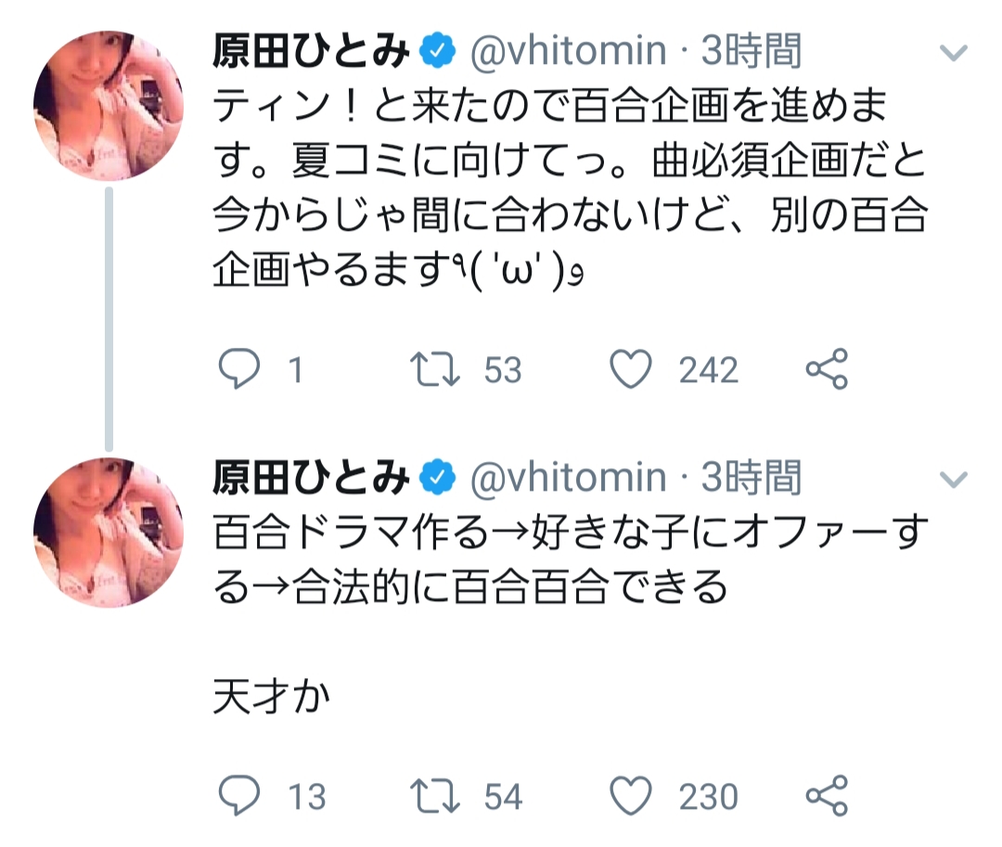Expand the bottom tweet's chevron options menu
The image size is (1002, 847).
pos(953,480)
